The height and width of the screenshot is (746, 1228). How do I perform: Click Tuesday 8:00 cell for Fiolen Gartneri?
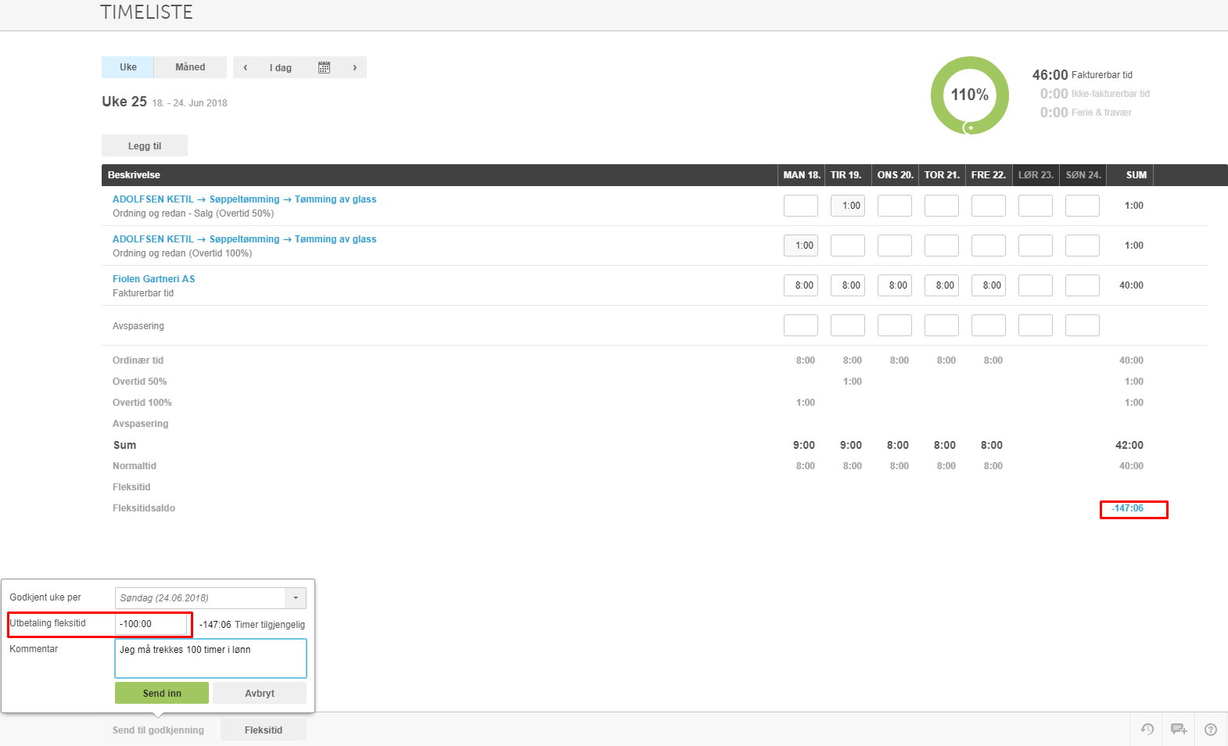[848, 285]
